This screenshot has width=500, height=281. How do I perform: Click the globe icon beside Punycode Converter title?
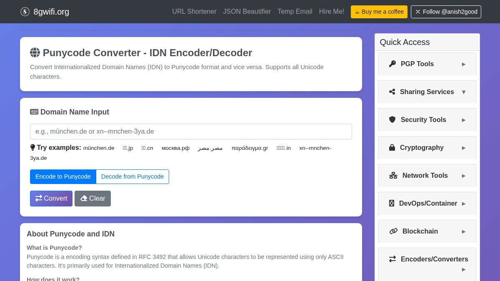35,52
